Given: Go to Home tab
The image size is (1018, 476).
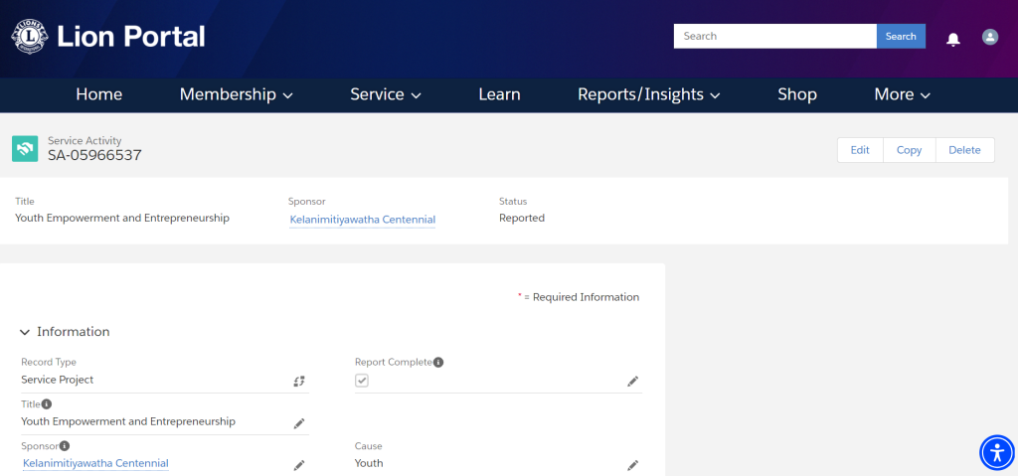Looking at the screenshot, I should pyautogui.click(x=98, y=94).
